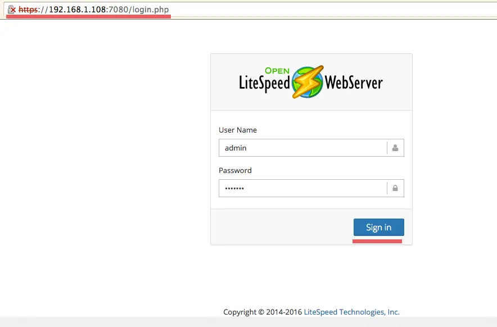Click the lightning bolt globe logo
497x327 pixels.
coord(308,82)
